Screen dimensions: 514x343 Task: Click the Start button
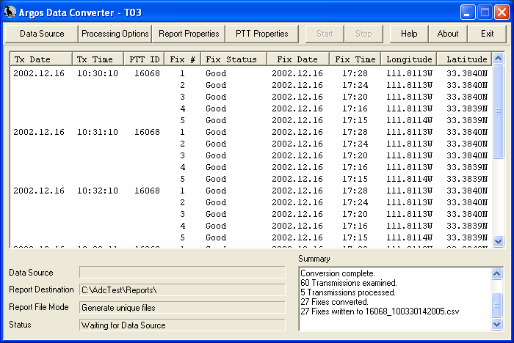tap(325, 34)
